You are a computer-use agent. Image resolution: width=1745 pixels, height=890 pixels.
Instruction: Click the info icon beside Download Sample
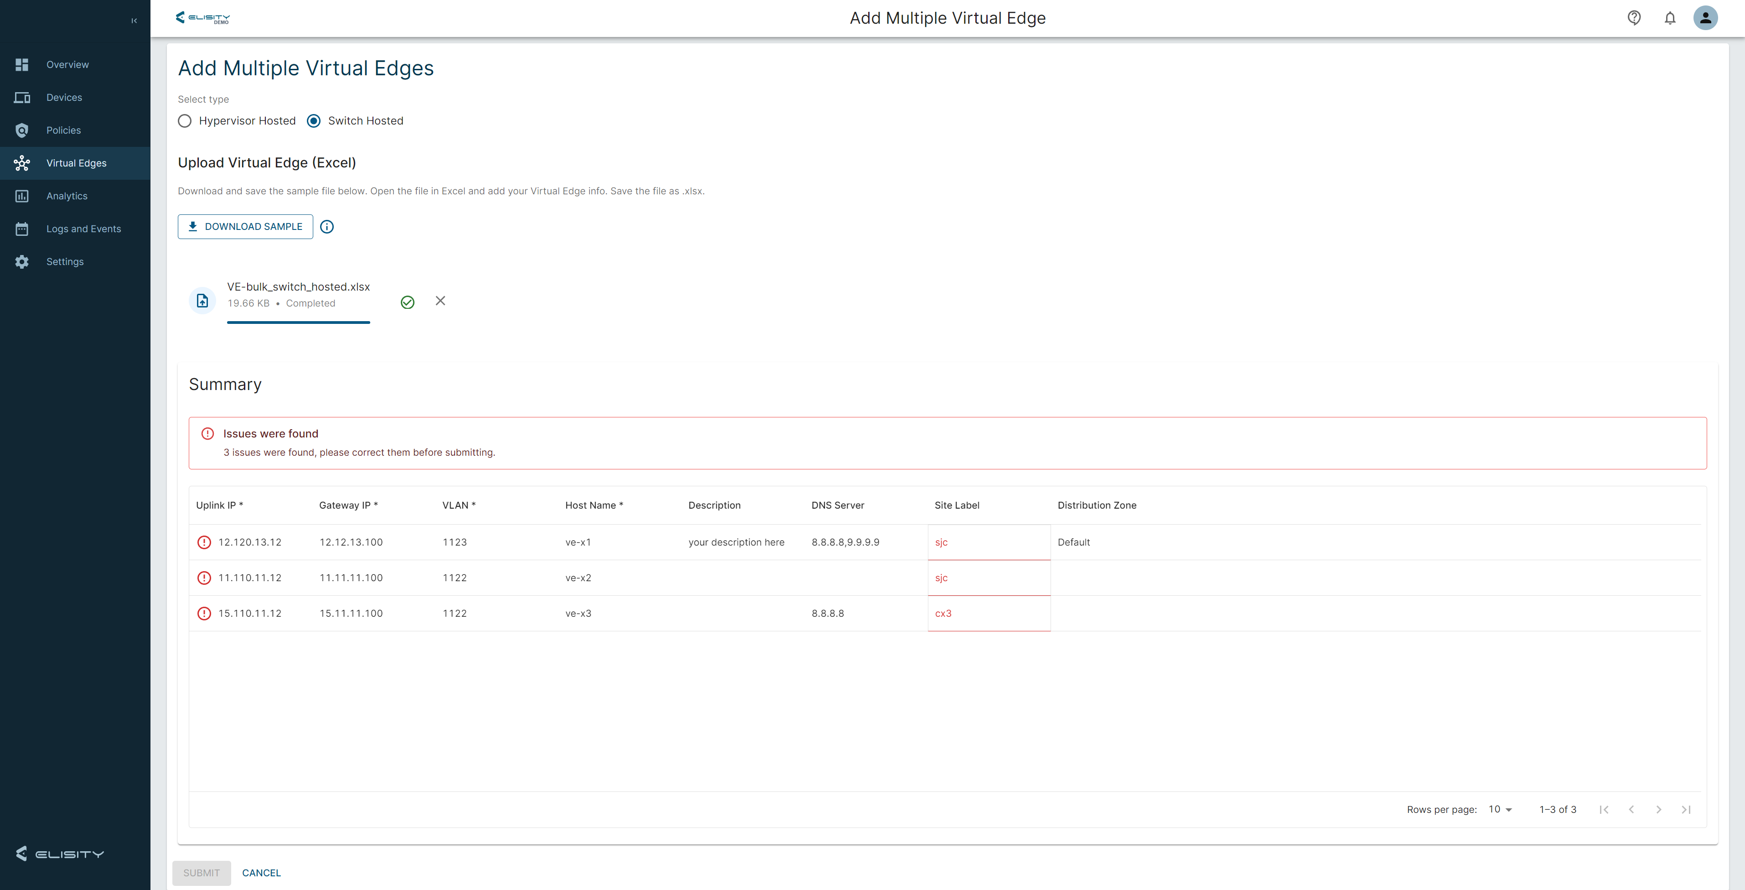[326, 226]
